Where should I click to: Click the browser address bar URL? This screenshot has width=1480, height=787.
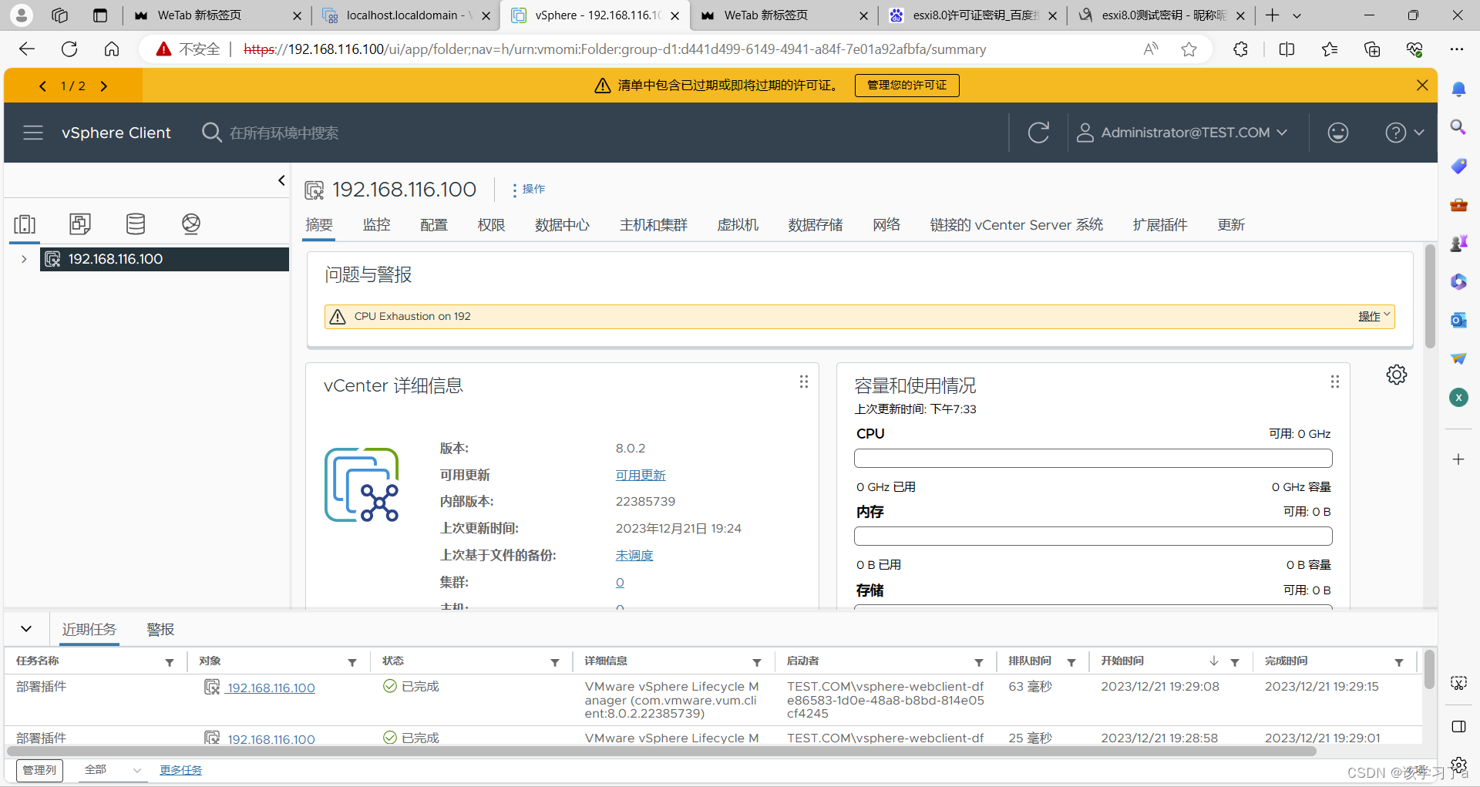point(614,49)
